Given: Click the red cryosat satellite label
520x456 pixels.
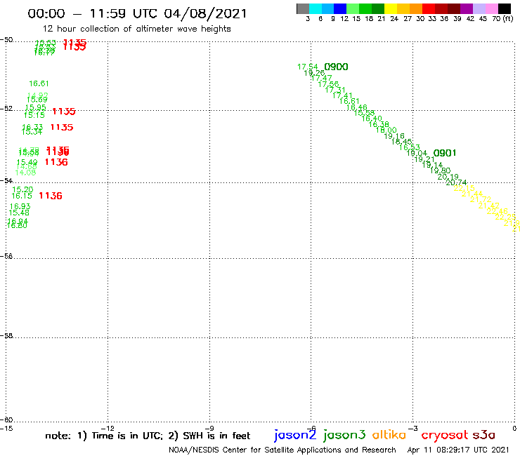Looking at the screenshot, I should pyautogui.click(x=444, y=435).
